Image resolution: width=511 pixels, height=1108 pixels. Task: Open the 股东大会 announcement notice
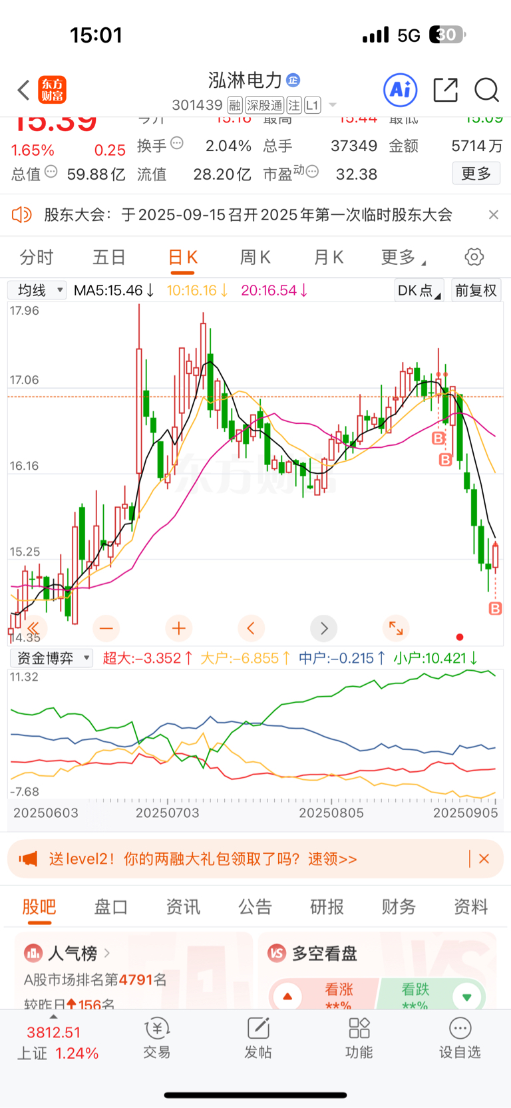pos(248,214)
